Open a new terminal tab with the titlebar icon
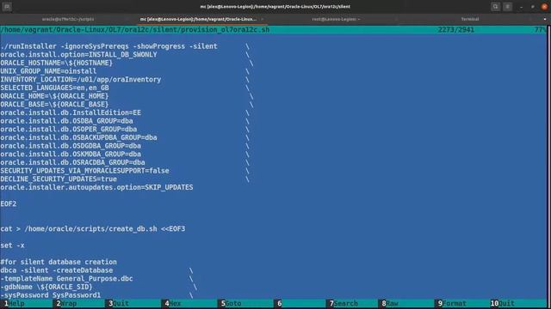This screenshot has height=309, width=551. pyautogui.click(x=7, y=7)
